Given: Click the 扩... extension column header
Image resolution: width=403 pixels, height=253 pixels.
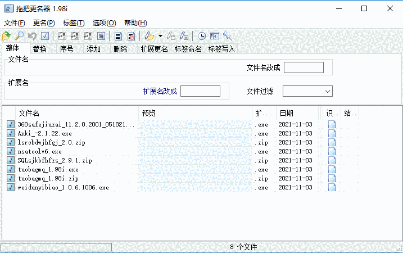Looking at the screenshot, I should (264, 113).
